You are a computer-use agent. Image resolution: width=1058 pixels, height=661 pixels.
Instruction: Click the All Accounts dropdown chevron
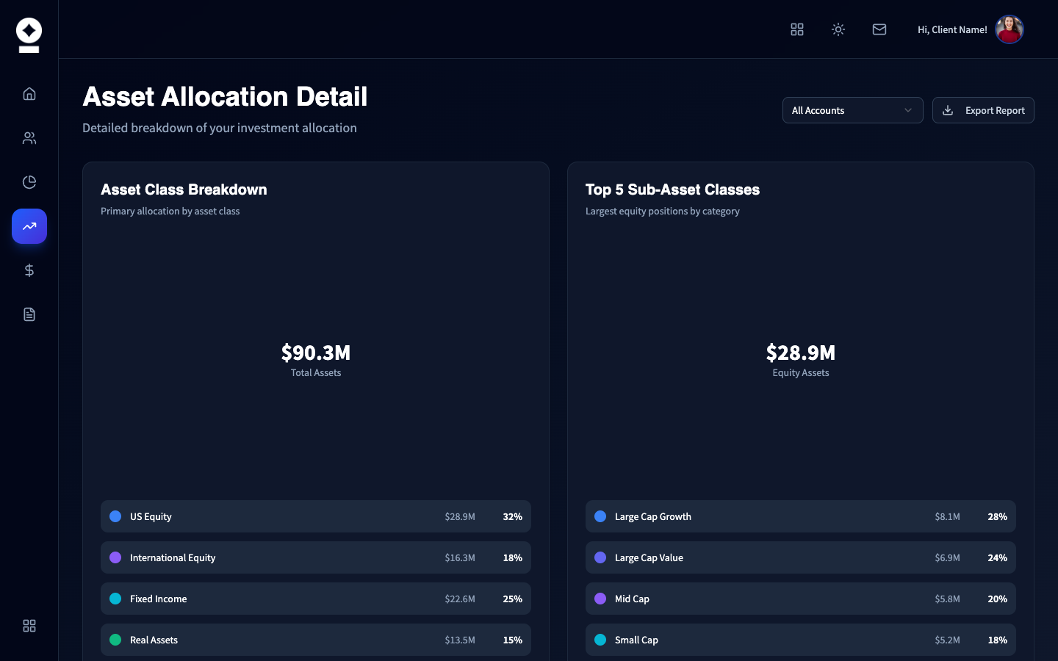tap(908, 110)
